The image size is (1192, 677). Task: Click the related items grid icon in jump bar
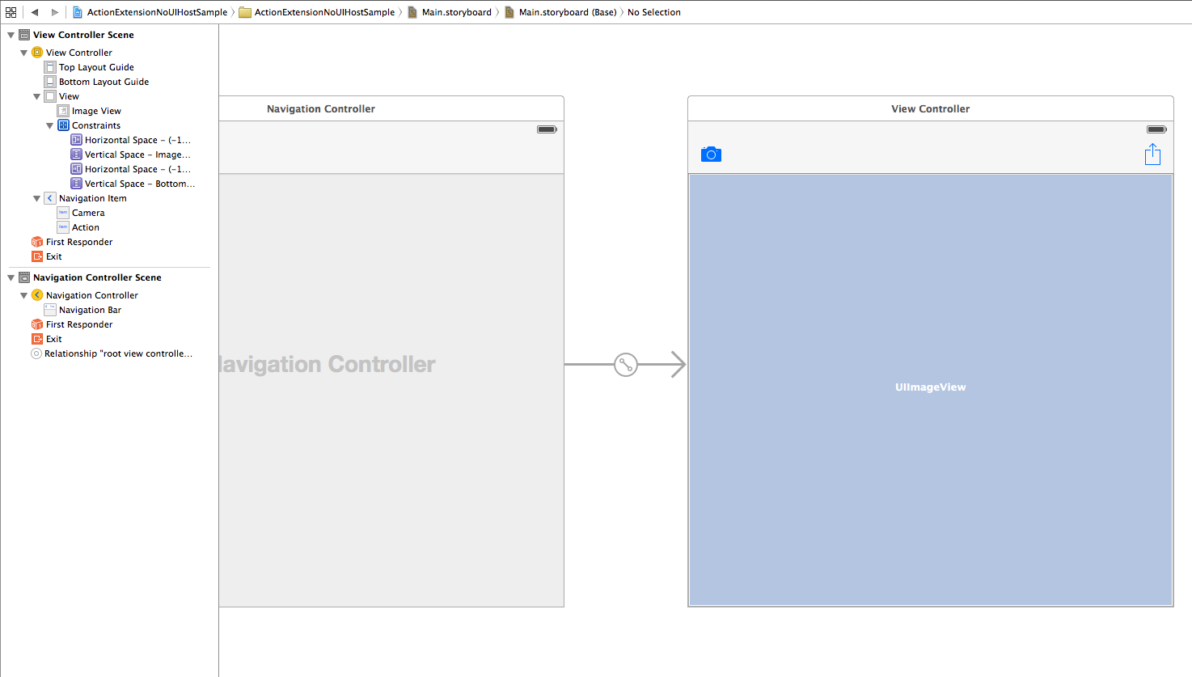point(11,12)
